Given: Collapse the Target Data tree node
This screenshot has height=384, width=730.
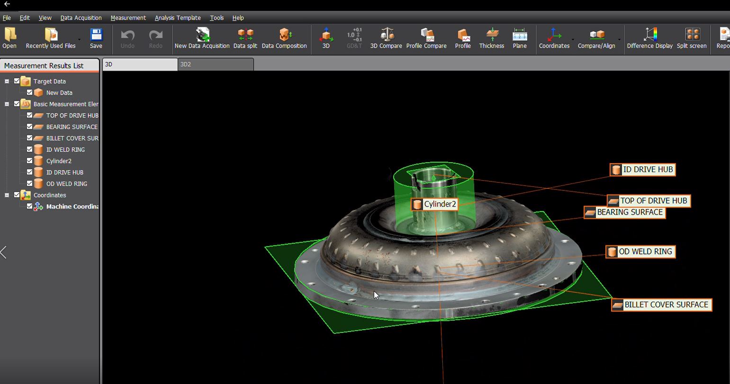Looking at the screenshot, I should point(7,81).
